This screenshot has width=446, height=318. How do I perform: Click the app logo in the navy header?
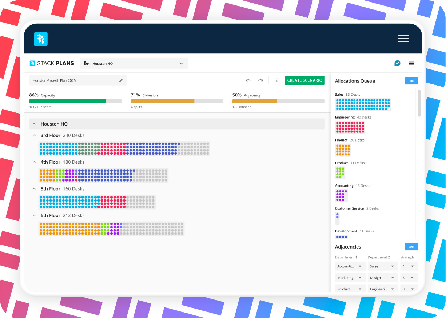41,39
